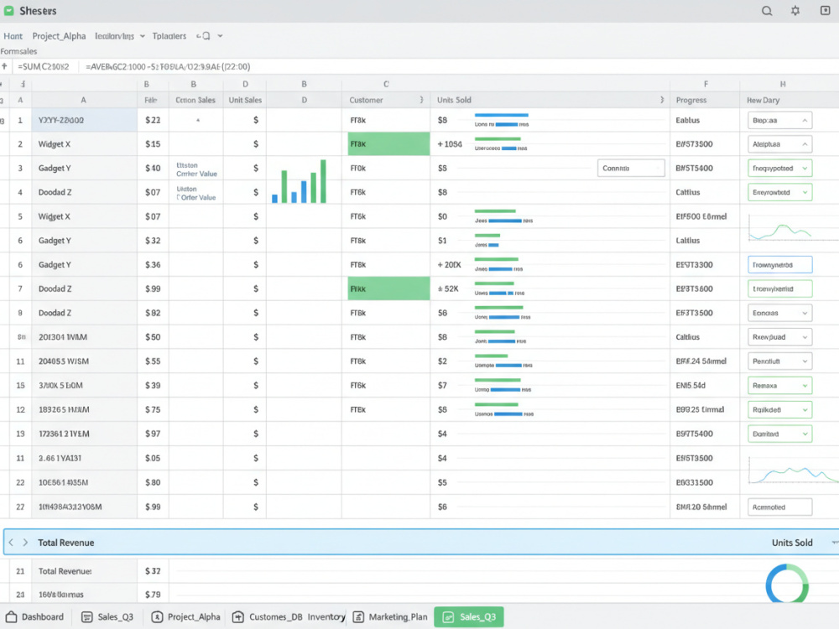
Task: Click the next arrow in Total Revenue bar
Action: (x=25, y=543)
